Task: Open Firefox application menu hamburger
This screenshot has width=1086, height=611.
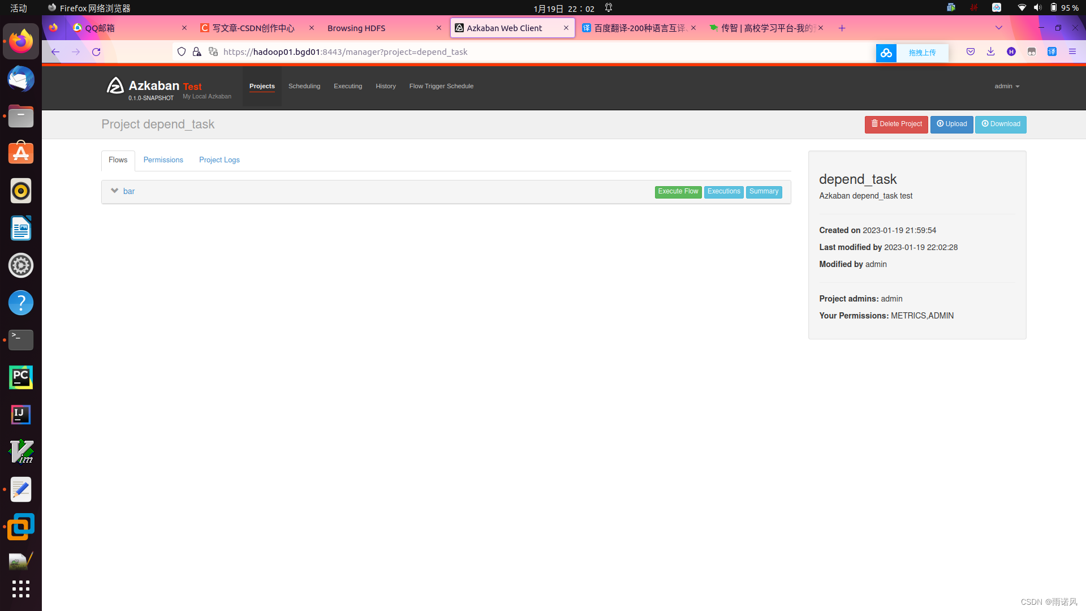Action: (x=1072, y=52)
